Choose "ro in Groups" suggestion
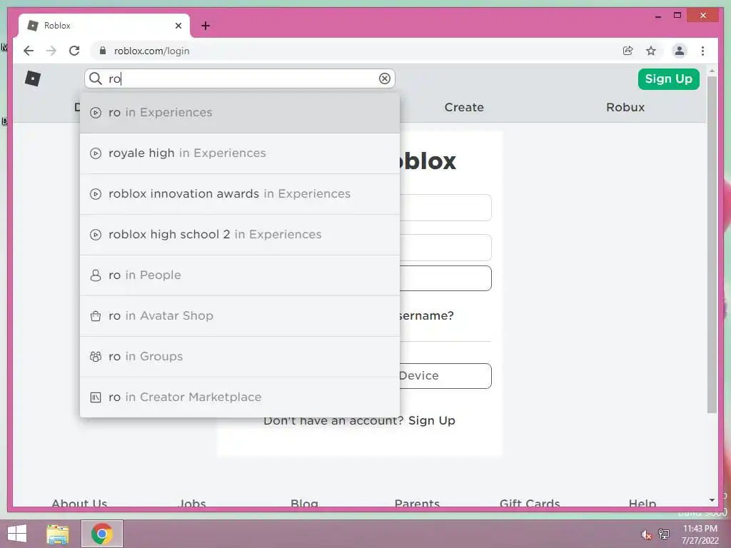 point(240,357)
